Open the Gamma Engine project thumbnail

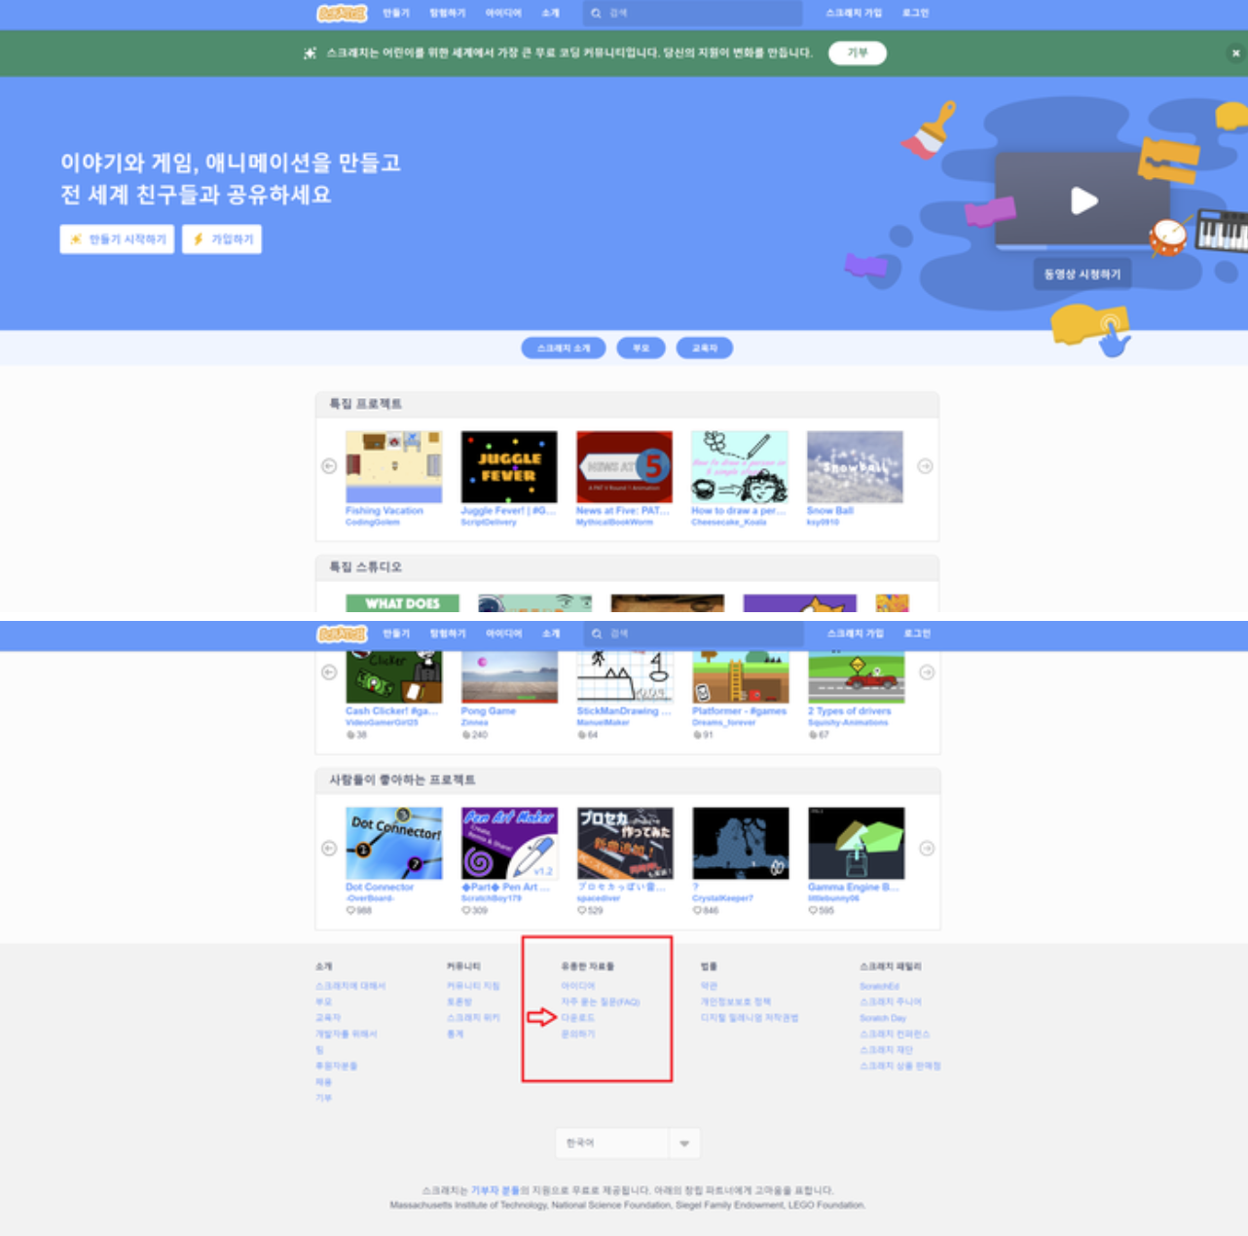[857, 843]
